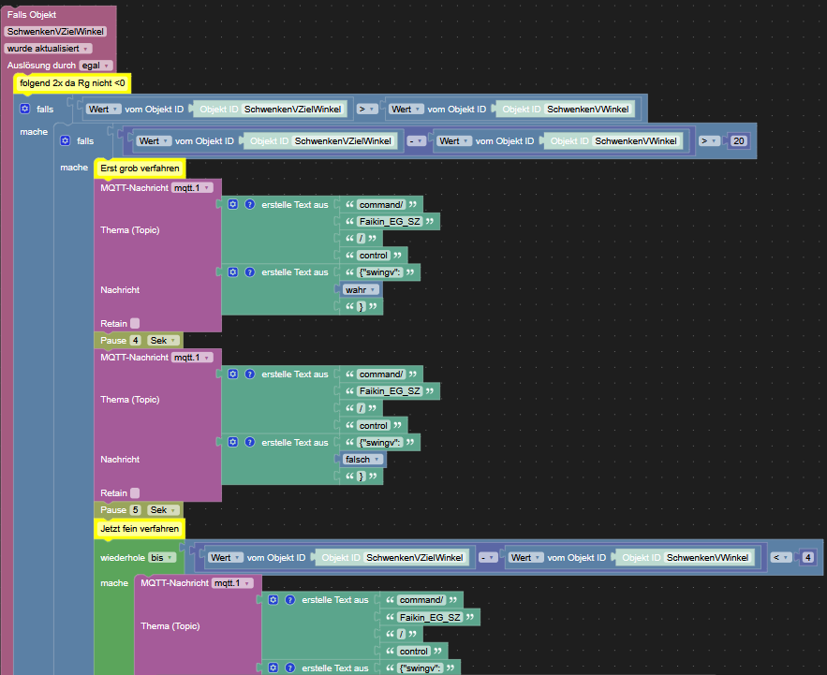The image size is (827, 675).
Task: Open Sek unit dropdown in Pause 5 block
Action: point(158,510)
